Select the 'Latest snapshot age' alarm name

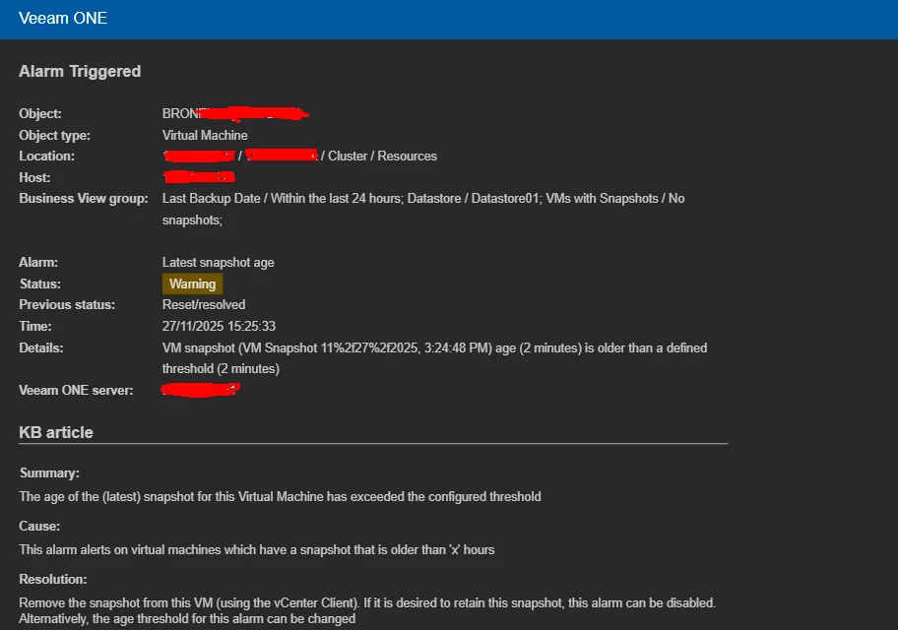tap(219, 262)
